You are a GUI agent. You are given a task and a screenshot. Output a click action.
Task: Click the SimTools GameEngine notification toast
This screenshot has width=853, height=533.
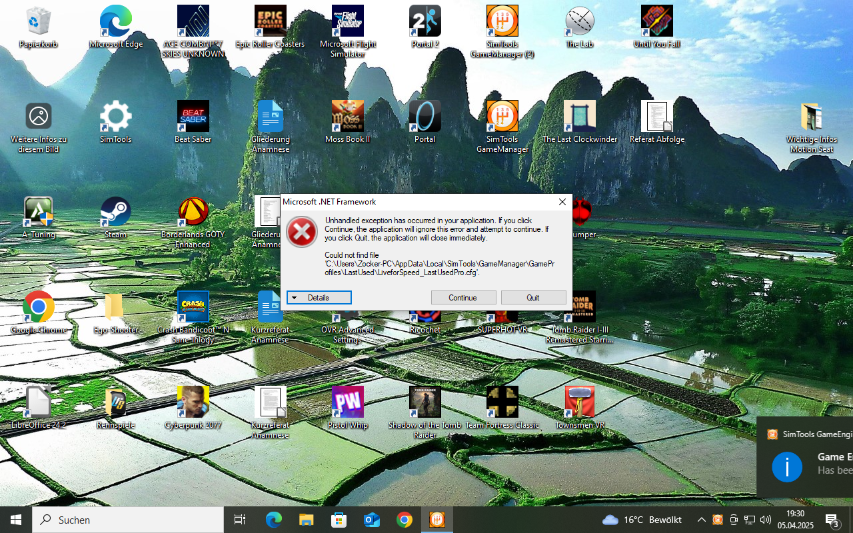(805, 456)
